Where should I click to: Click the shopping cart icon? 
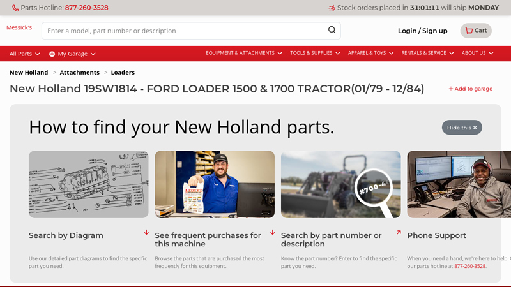(x=469, y=31)
